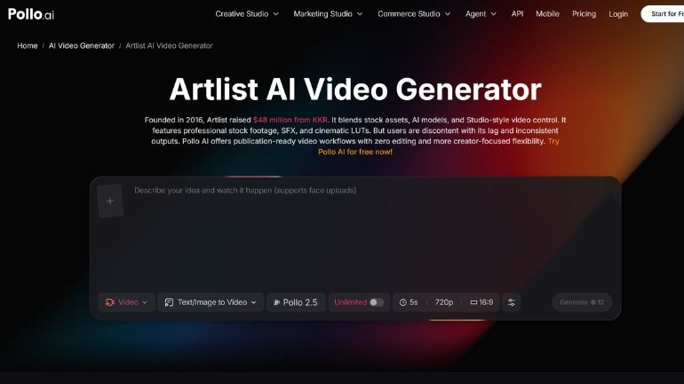Click the Login link

coord(618,14)
